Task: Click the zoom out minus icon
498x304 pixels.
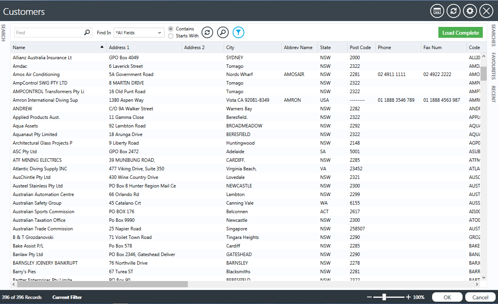Action: point(369,297)
